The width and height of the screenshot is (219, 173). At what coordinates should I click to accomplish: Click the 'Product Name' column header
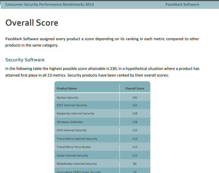click(67, 88)
